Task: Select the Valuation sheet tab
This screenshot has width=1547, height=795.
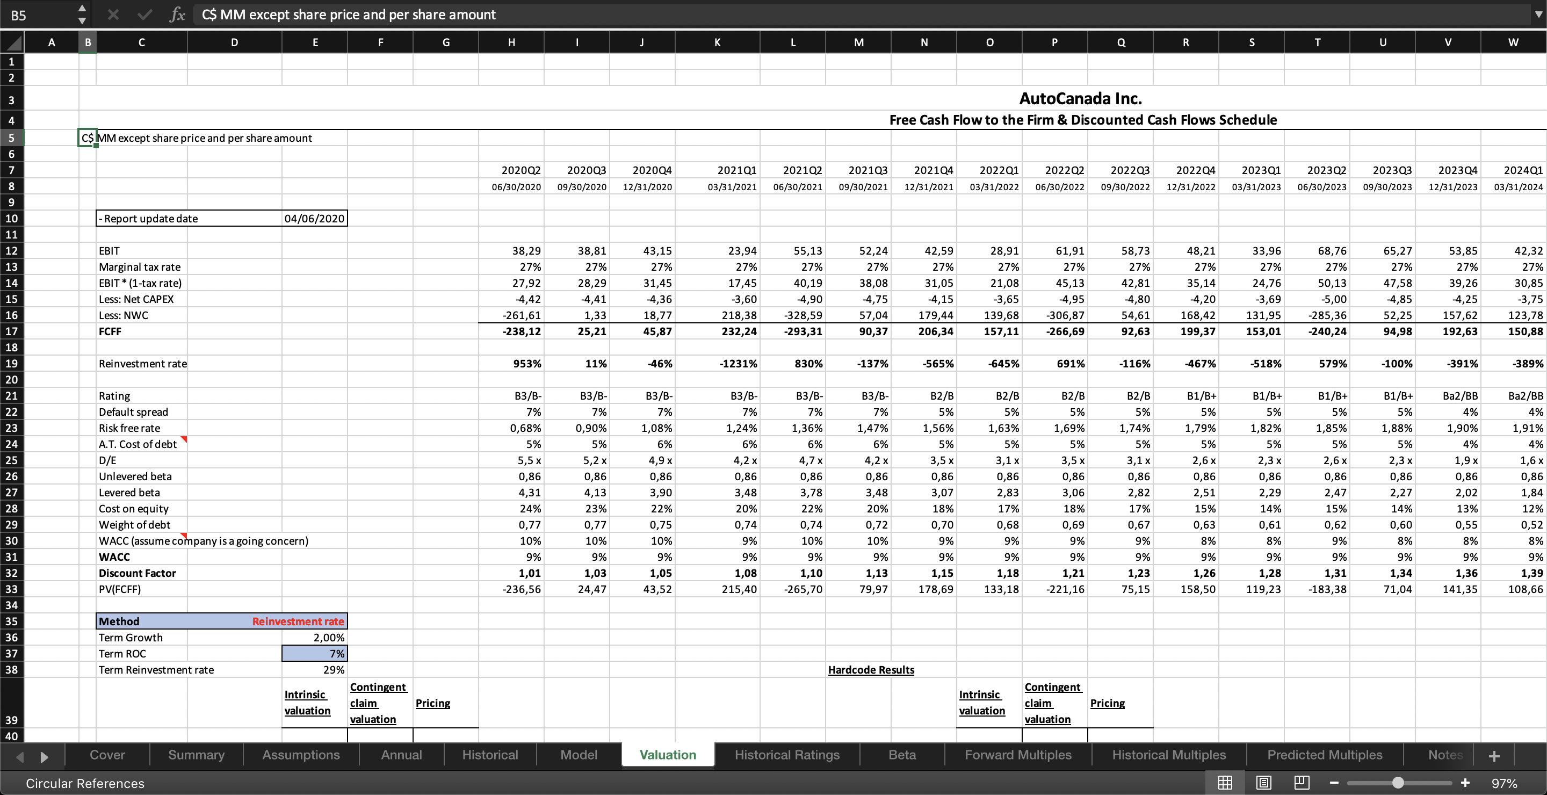Action: (x=668, y=755)
